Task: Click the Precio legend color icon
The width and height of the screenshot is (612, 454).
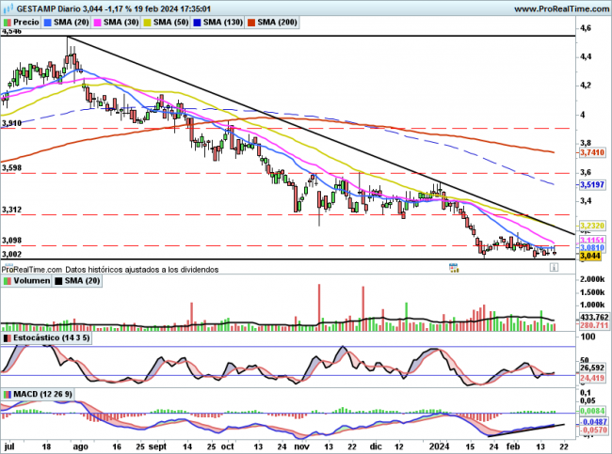Action: click(x=8, y=21)
